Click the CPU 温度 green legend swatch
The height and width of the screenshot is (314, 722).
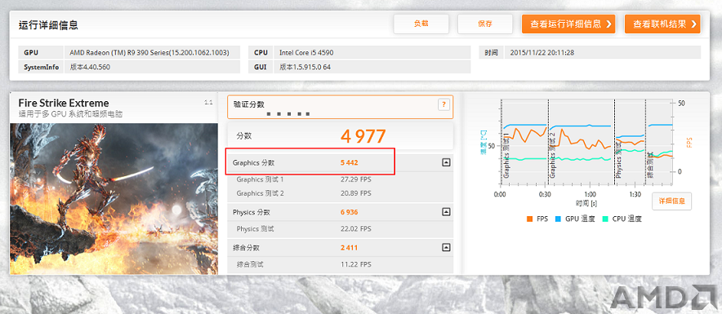[605, 219]
